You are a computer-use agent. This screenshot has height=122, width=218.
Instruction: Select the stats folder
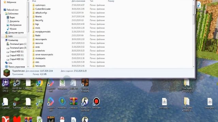pyautogui.click(x=37, y=62)
